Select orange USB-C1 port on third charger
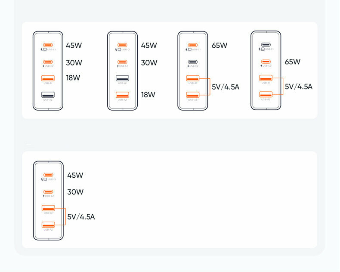The image size is (340, 272). click(x=192, y=45)
